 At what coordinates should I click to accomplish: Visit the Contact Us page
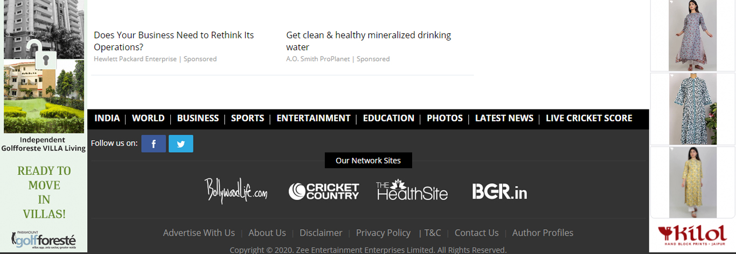(x=476, y=233)
